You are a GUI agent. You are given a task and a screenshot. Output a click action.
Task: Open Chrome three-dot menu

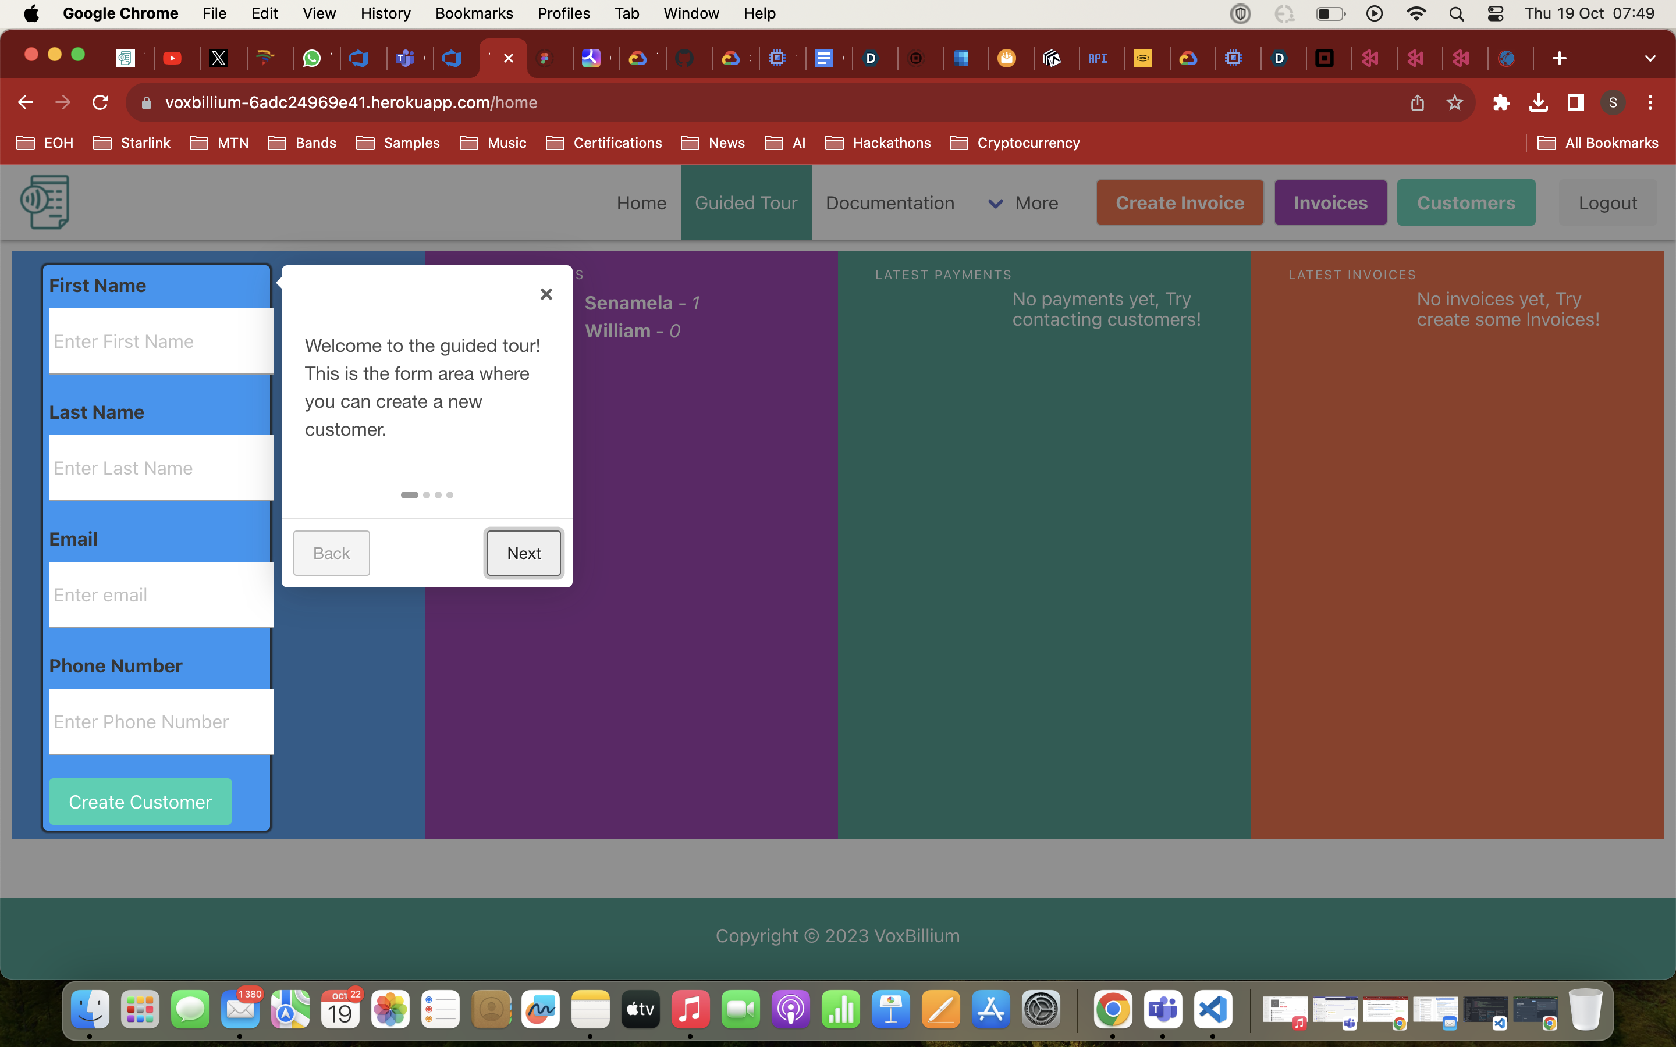pos(1650,102)
